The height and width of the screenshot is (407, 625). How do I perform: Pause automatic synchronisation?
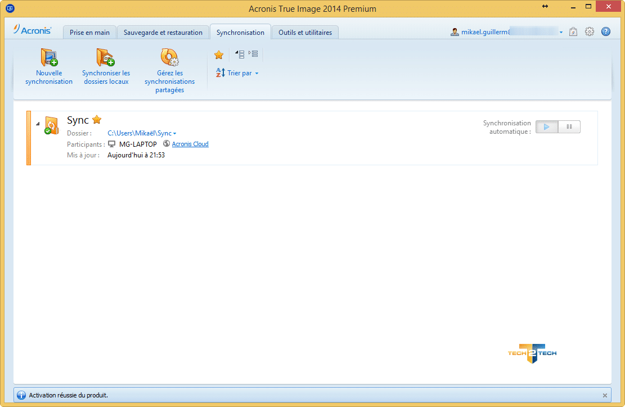point(569,126)
